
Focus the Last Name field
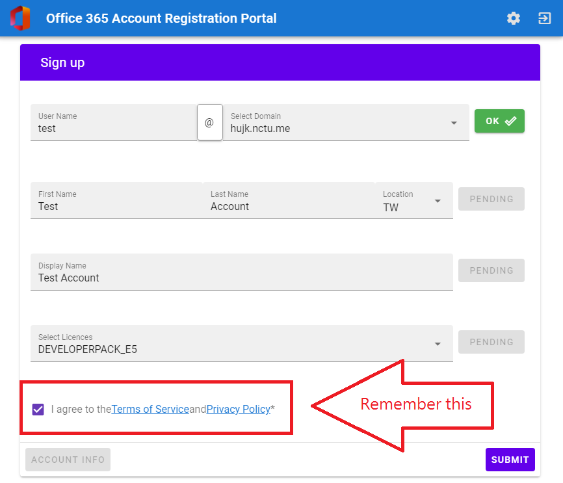289,200
